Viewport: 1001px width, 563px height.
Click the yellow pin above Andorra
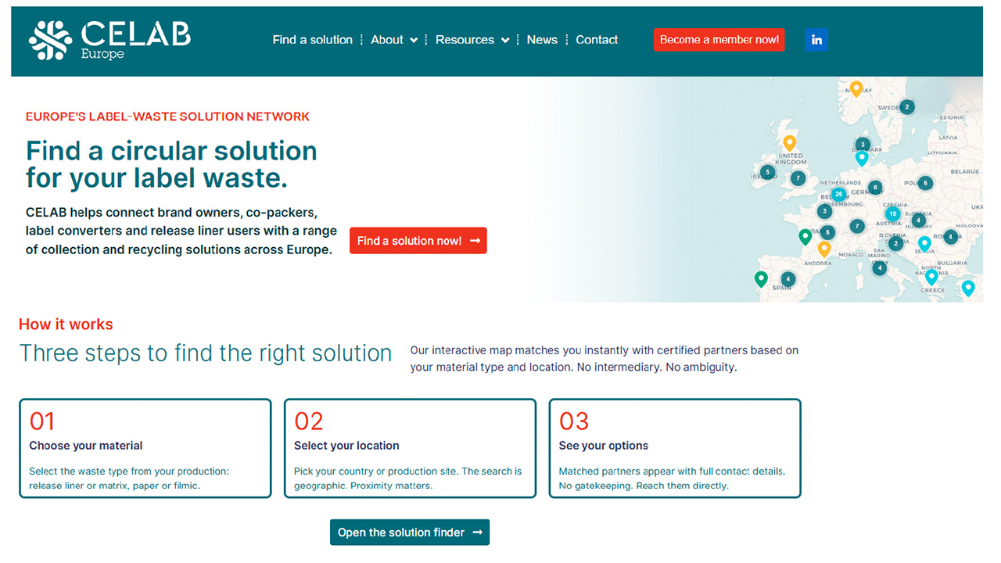[x=823, y=249]
